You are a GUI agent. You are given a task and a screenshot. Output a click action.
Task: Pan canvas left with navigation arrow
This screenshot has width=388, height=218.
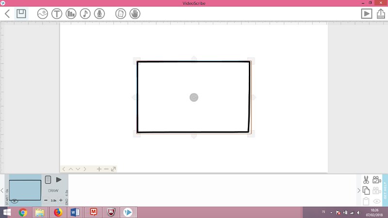(64, 169)
